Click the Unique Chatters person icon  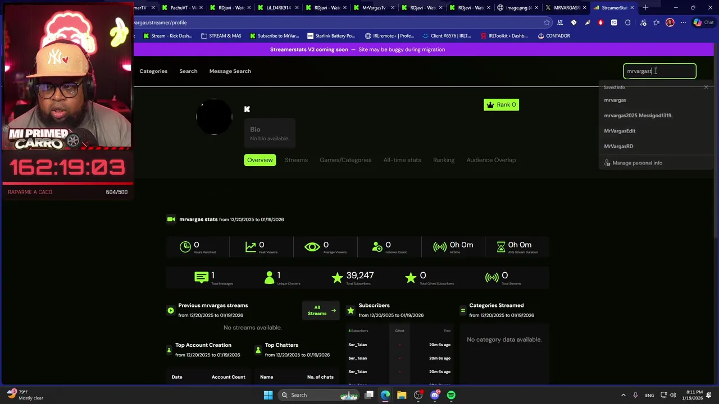click(270, 277)
